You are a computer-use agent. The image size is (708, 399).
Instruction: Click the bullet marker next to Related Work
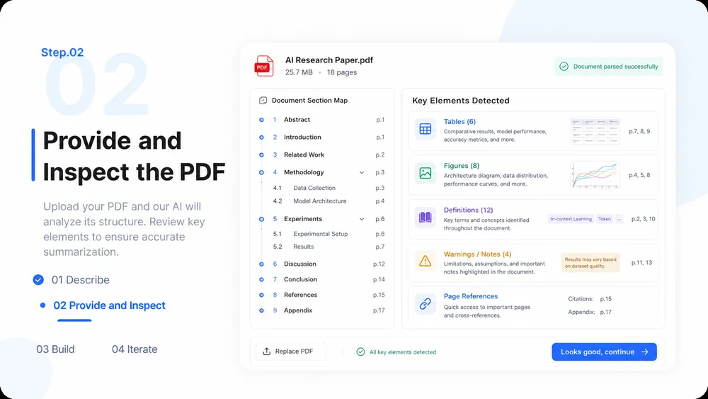[x=261, y=155]
